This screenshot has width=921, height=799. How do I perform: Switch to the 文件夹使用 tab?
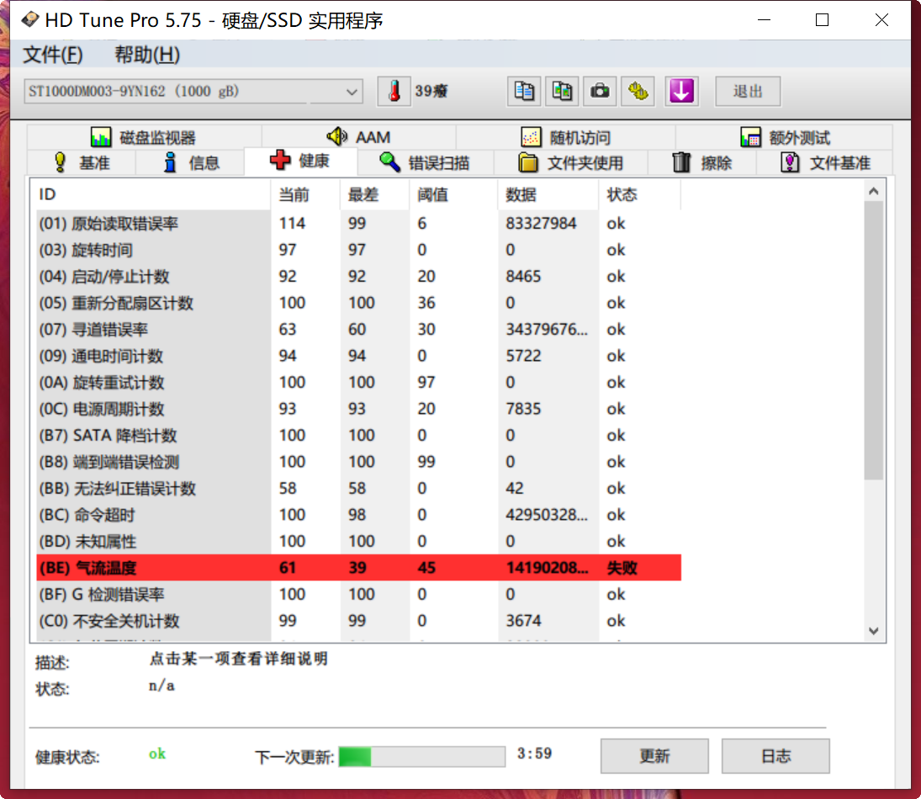[570, 162]
